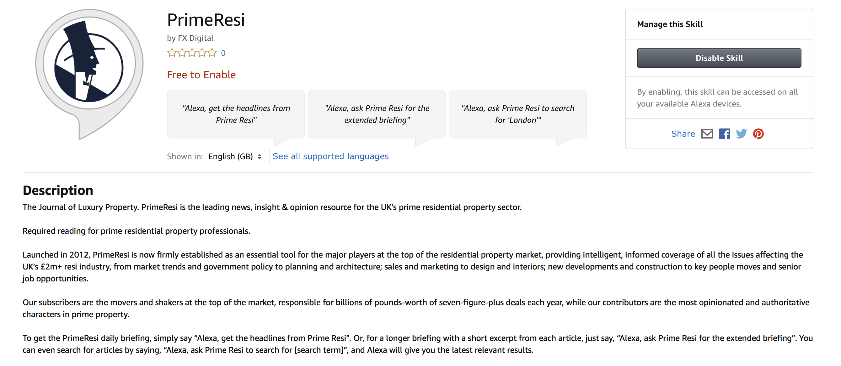Click the FX Digital developer name

pos(195,38)
